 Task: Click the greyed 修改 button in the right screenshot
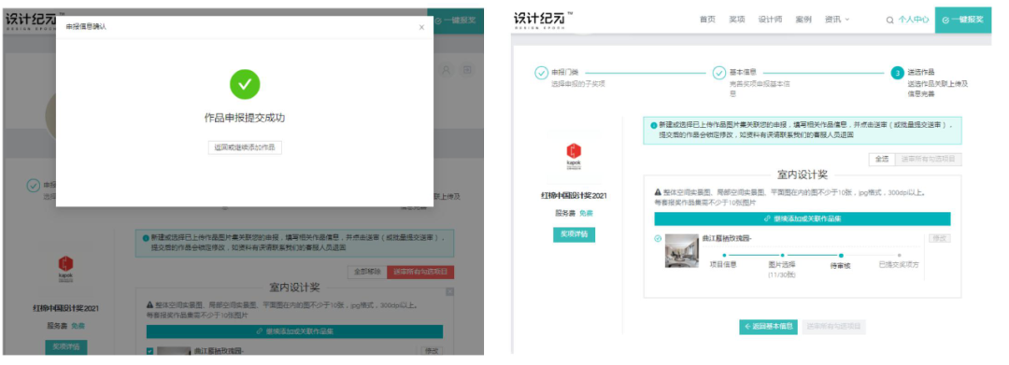(x=940, y=238)
